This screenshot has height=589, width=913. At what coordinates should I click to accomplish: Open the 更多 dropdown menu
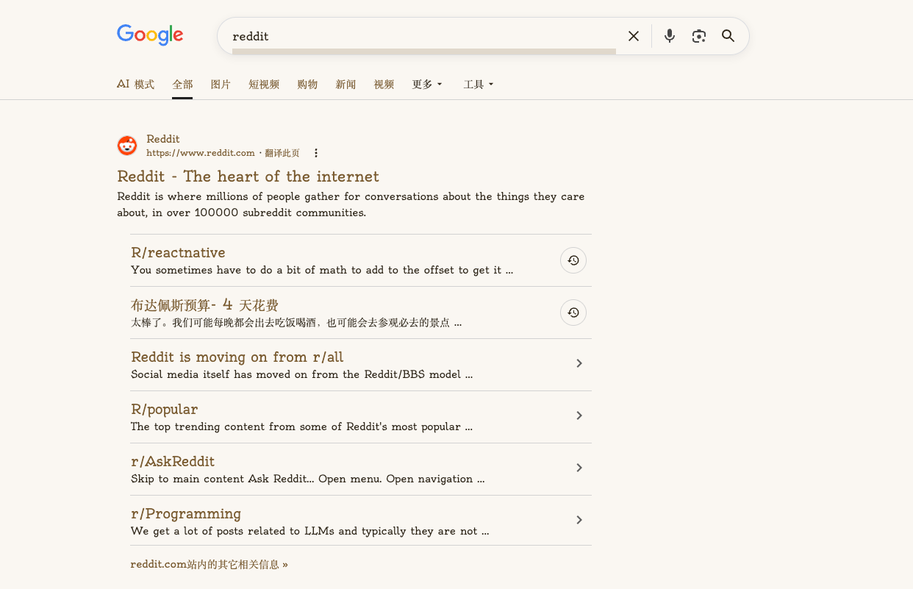427,85
